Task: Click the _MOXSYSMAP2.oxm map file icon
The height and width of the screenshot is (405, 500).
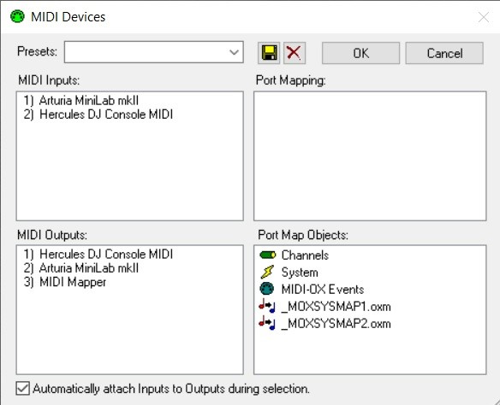Action: 266,323
